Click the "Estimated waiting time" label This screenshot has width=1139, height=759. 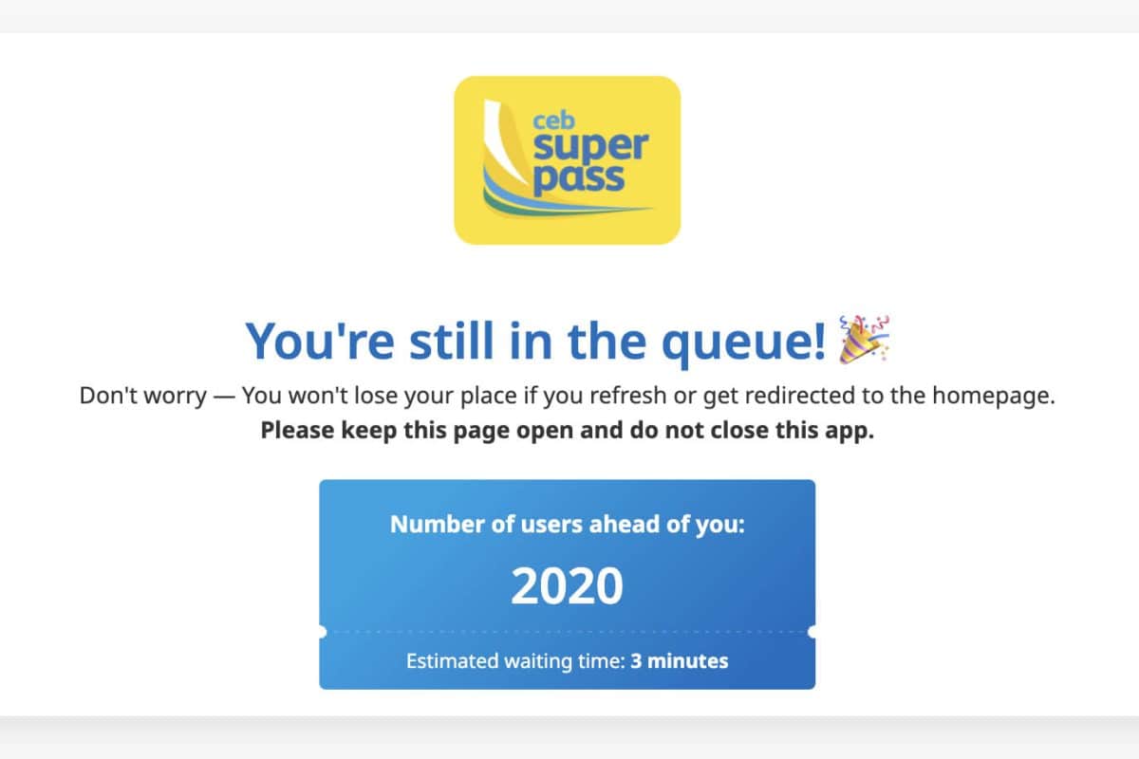click(x=516, y=660)
